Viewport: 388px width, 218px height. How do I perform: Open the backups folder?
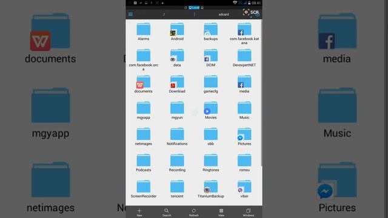click(211, 31)
